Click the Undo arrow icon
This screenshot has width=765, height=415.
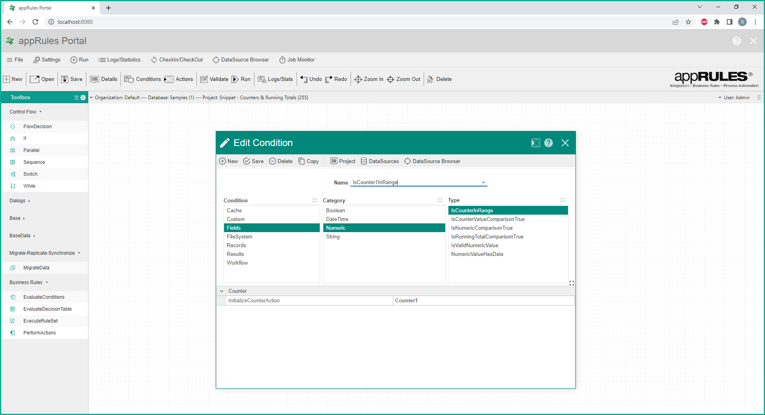(x=304, y=79)
